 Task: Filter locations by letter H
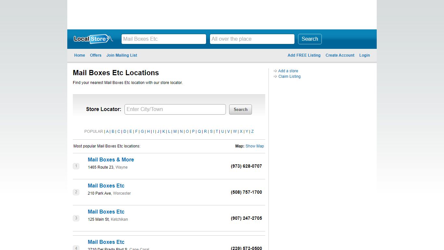coord(148,132)
